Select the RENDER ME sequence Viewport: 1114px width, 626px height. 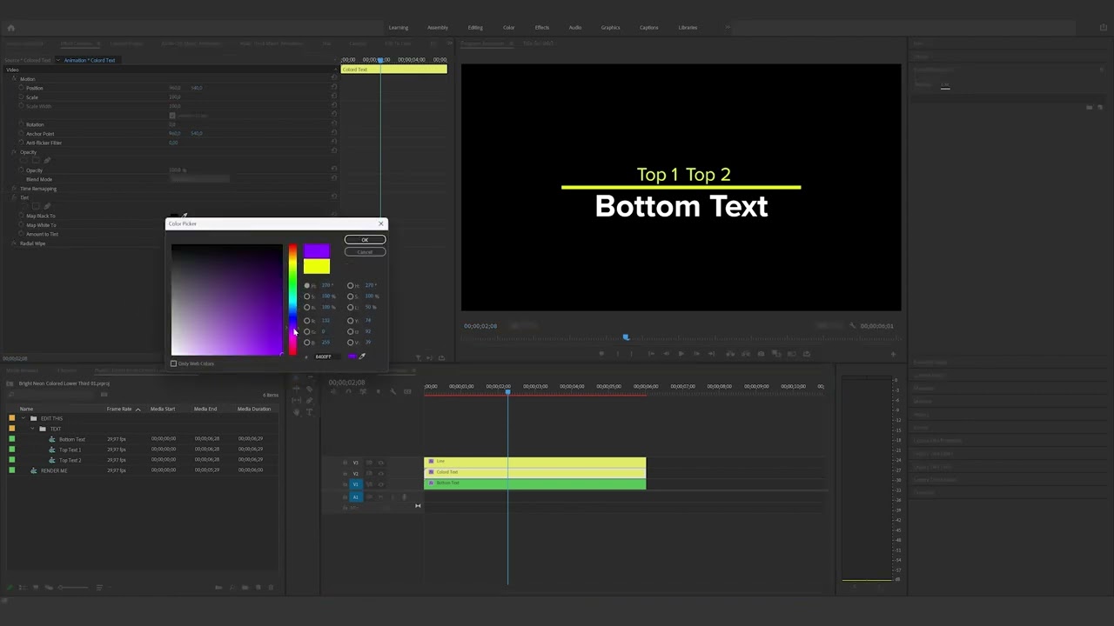(54, 470)
